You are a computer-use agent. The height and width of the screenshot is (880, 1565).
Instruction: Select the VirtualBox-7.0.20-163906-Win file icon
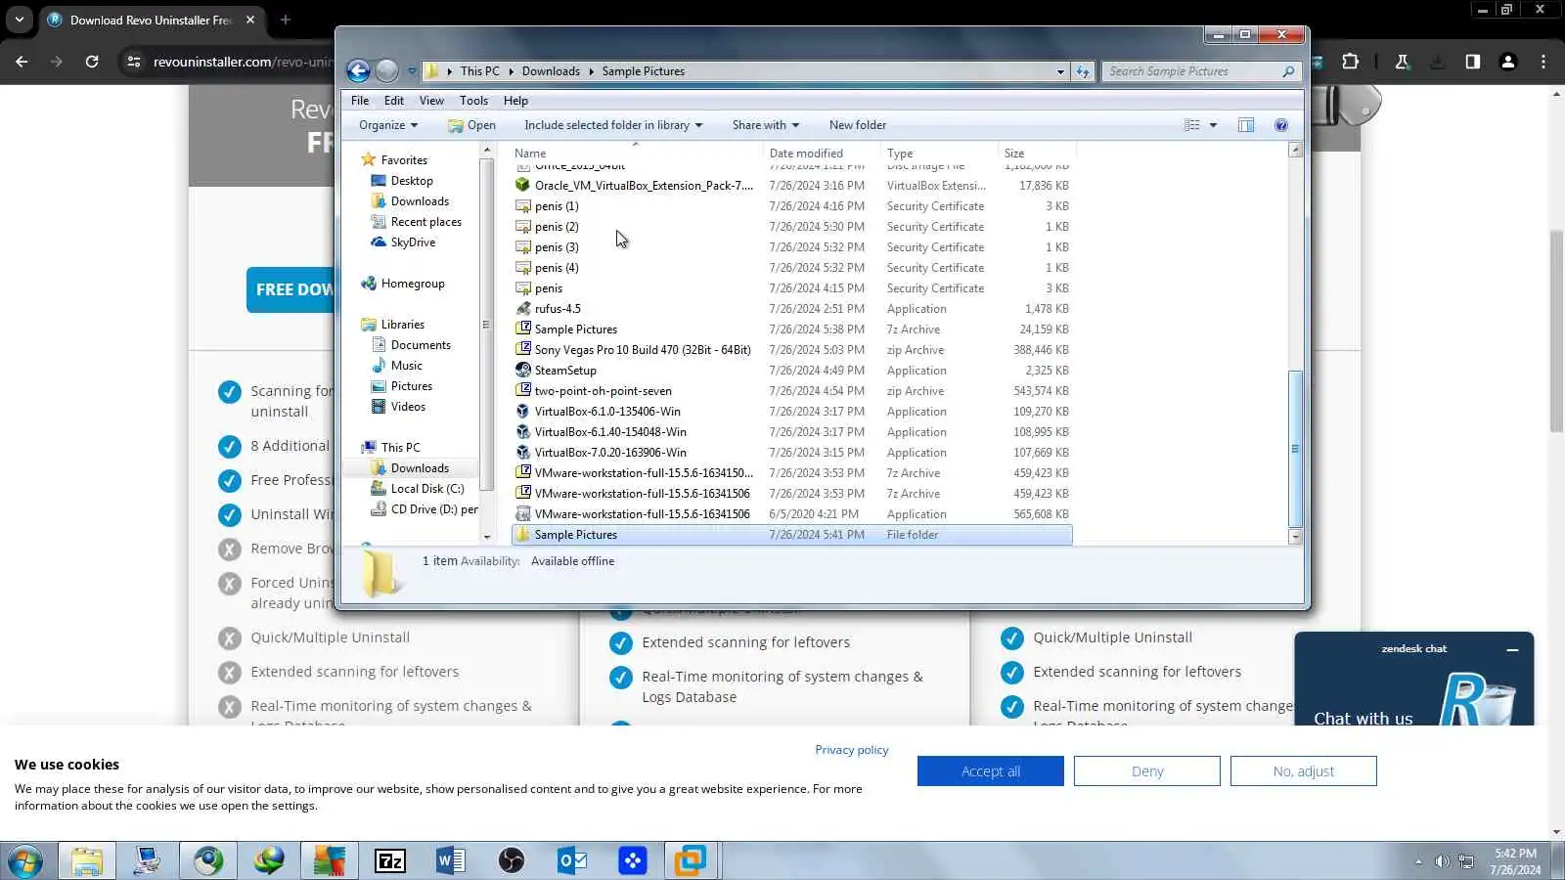tap(523, 453)
